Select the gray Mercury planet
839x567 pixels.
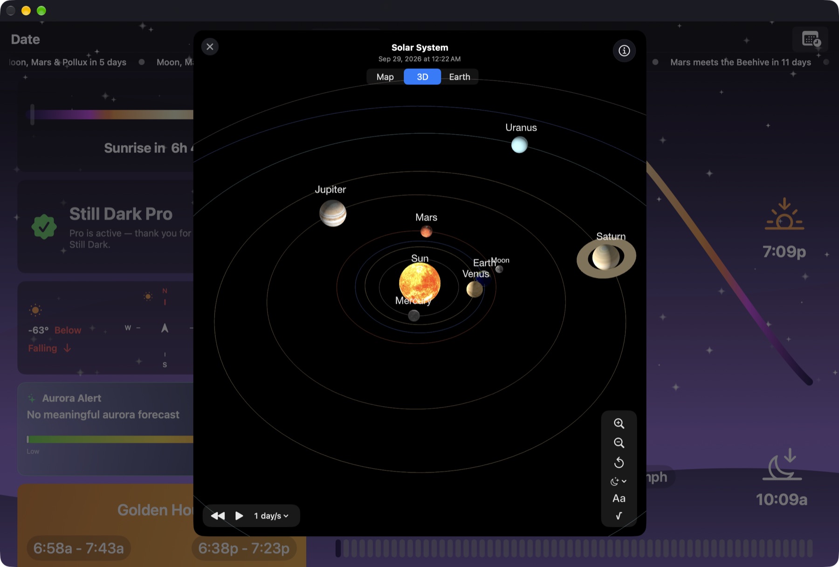click(414, 316)
